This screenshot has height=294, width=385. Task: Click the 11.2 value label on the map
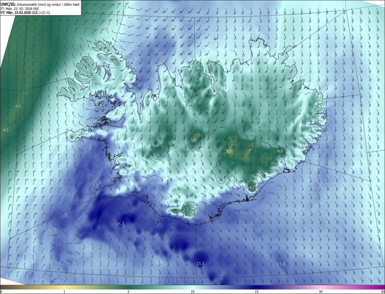pos(88,250)
